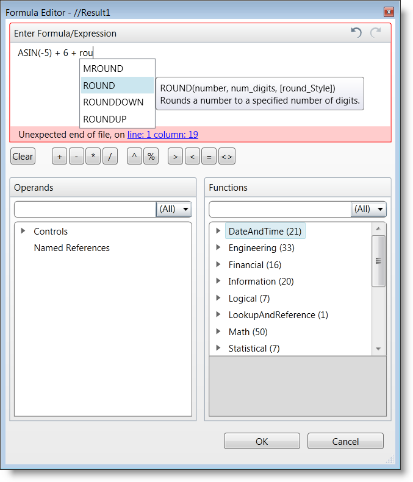The image size is (413, 482).
Task: Click the Functions search input field
Action: pos(280,209)
